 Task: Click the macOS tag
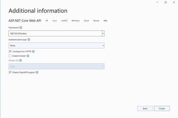64,20
